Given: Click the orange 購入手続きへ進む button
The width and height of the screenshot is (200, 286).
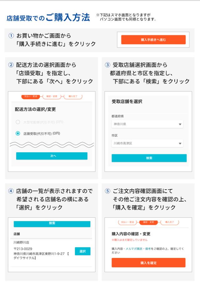Looking at the screenshot, I should pyautogui.click(x=153, y=40).
